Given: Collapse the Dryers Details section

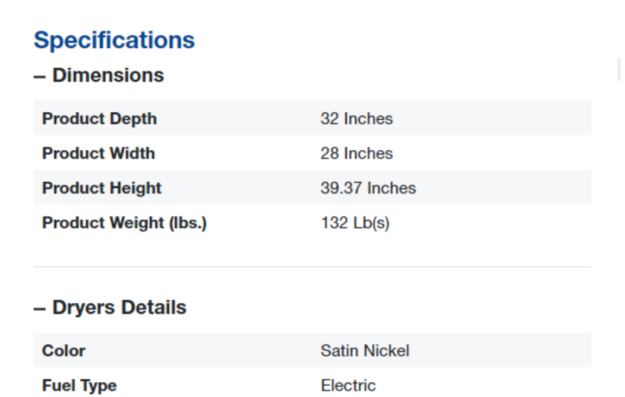Looking at the screenshot, I should tap(110, 308).
